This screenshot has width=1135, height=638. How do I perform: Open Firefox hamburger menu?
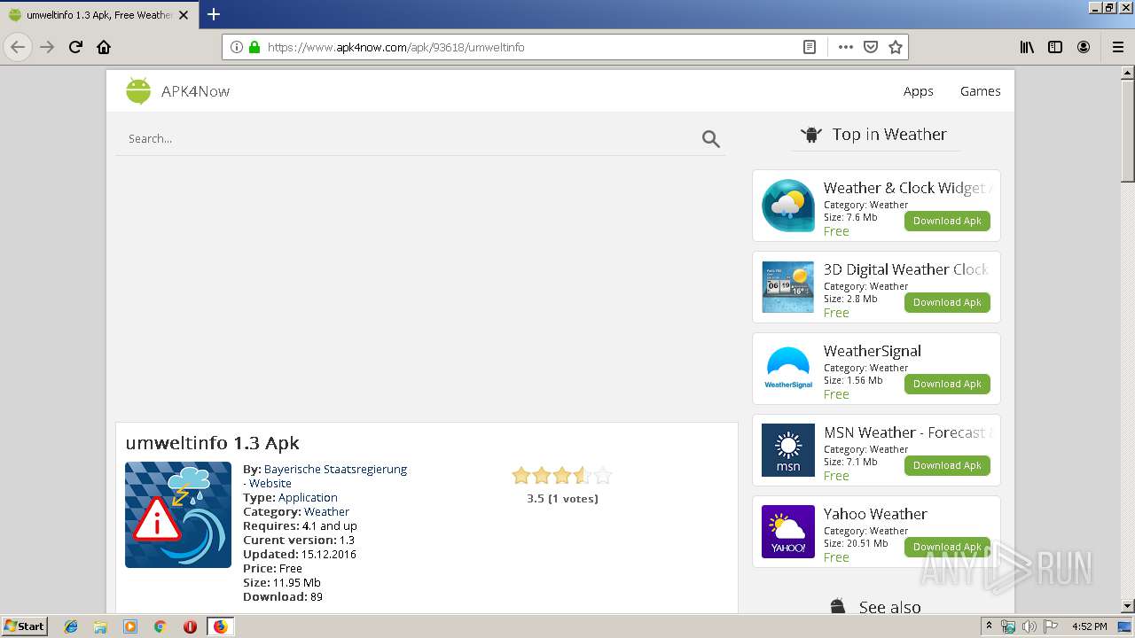(1118, 47)
